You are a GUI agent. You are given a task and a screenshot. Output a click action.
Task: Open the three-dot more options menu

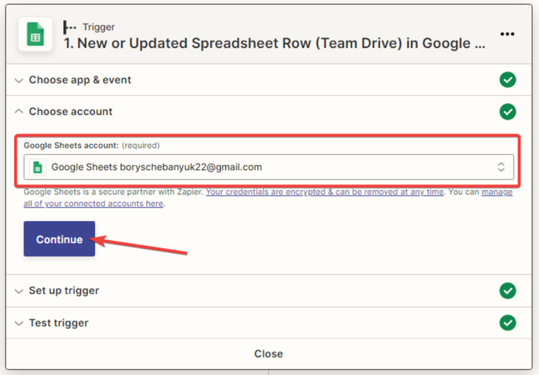click(x=507, y=34)
